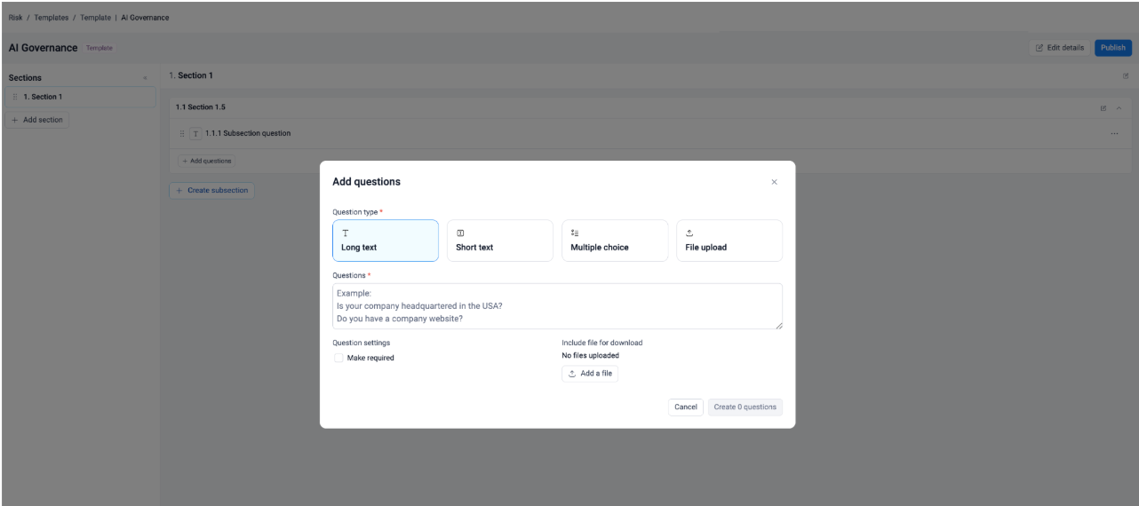Enable the Make required checkbox
The height and width of the screenshot is (506, 1139).
pyautogui.click(x=339, y=359)
